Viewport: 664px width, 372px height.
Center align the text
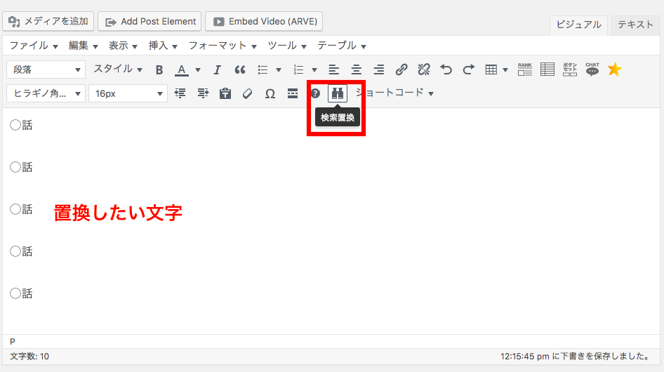(x=356, y=69)
